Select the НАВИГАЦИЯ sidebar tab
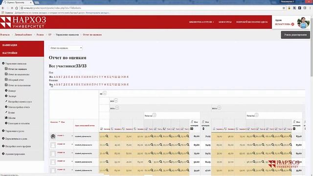 point(22,45)
